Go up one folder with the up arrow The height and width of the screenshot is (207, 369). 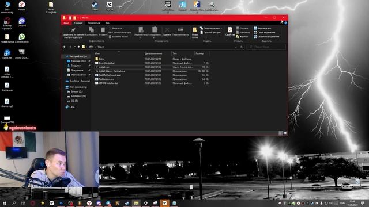tap(79, 47)
